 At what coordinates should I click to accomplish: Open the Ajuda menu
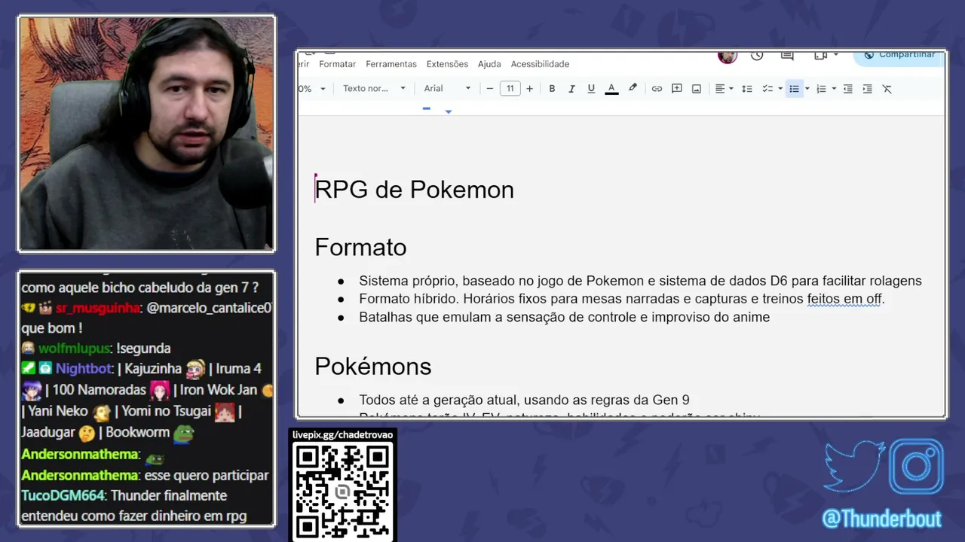489,64
